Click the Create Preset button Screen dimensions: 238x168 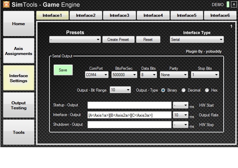click(118, 40)
